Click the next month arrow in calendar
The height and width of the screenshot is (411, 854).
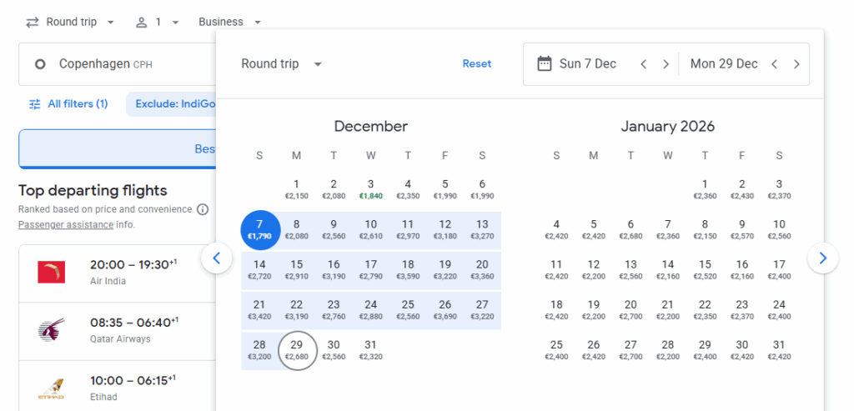[822, 258]
